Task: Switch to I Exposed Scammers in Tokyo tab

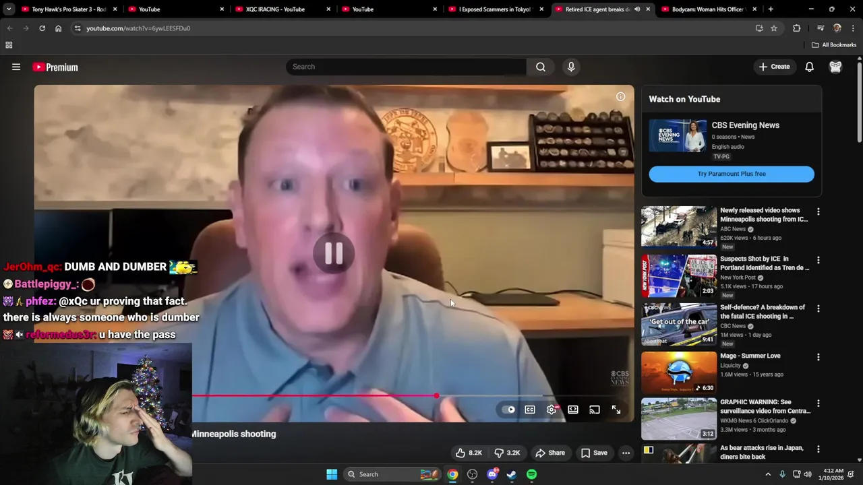Action: click(496, 9)
